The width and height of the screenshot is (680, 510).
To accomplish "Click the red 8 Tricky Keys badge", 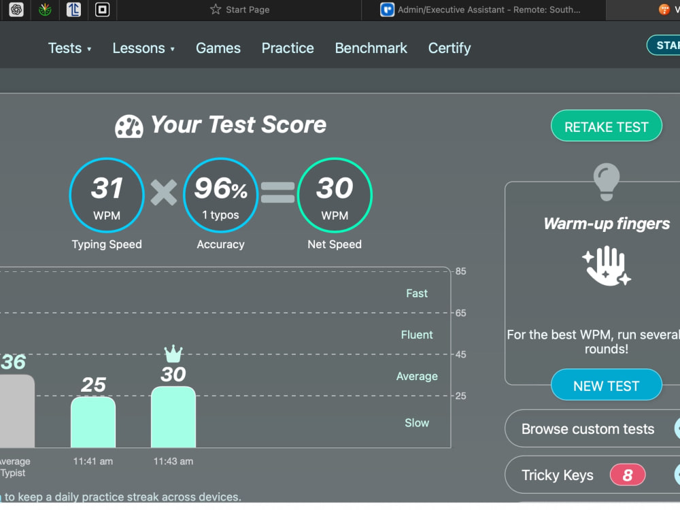I will click(628, 475).
